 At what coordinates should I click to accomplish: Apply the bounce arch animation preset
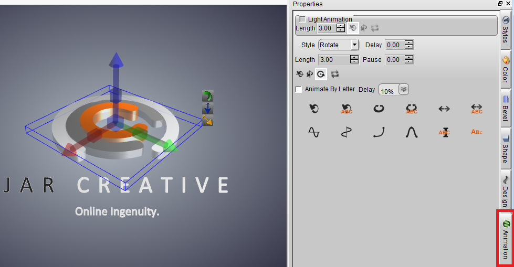[412, 132]
